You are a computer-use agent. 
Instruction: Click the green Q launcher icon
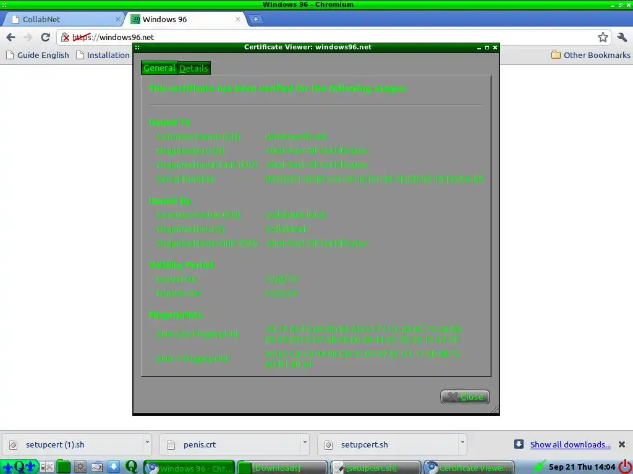coord(131,467)
